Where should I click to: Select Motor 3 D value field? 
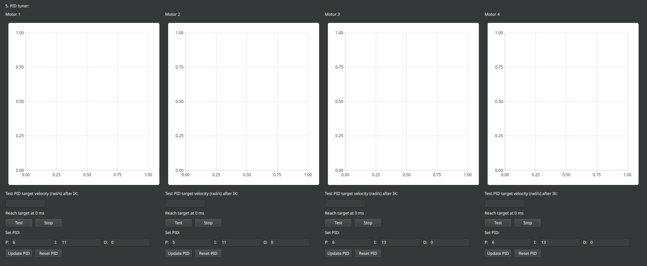point(450,242)
